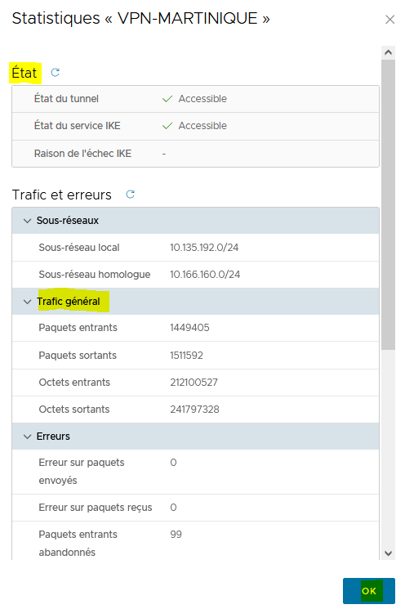Select the Sous-réseau local value 10.135.192.0/24
The height and width of the screenshot is (609, 405).
pos(204,248)
